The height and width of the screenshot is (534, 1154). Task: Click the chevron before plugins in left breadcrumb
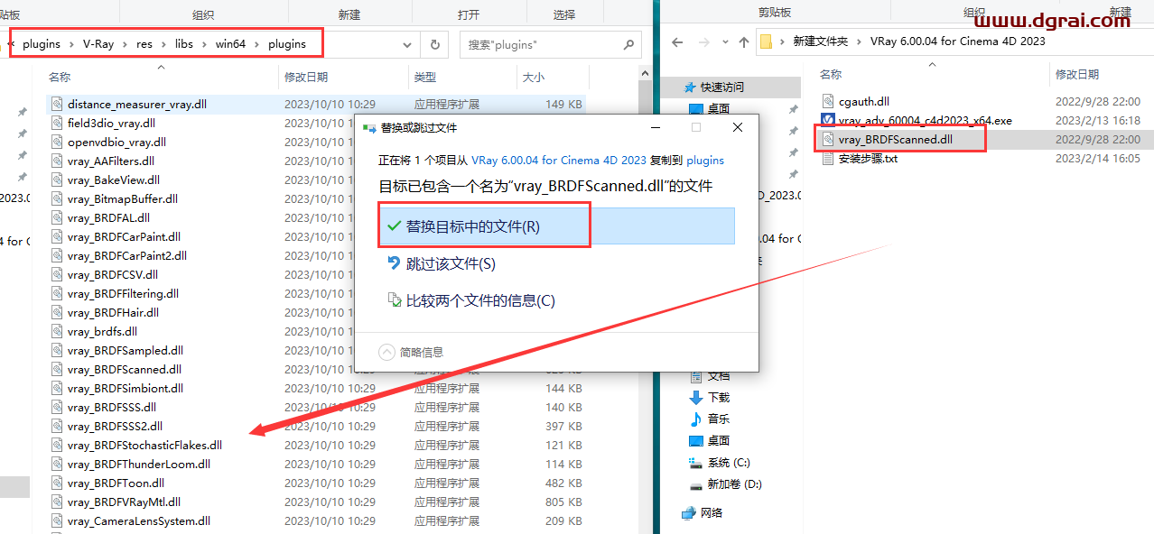[12, 43]
